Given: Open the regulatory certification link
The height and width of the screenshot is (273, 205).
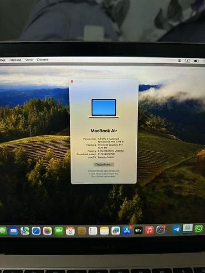Looking at the screenshot, I should pos(104,171).
